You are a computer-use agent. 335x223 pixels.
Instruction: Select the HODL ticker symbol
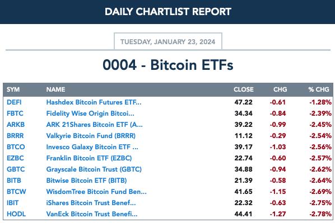(16, 214)
